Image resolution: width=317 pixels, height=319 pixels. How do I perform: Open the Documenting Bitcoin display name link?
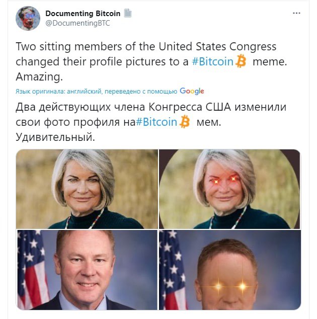coord(83,14)
